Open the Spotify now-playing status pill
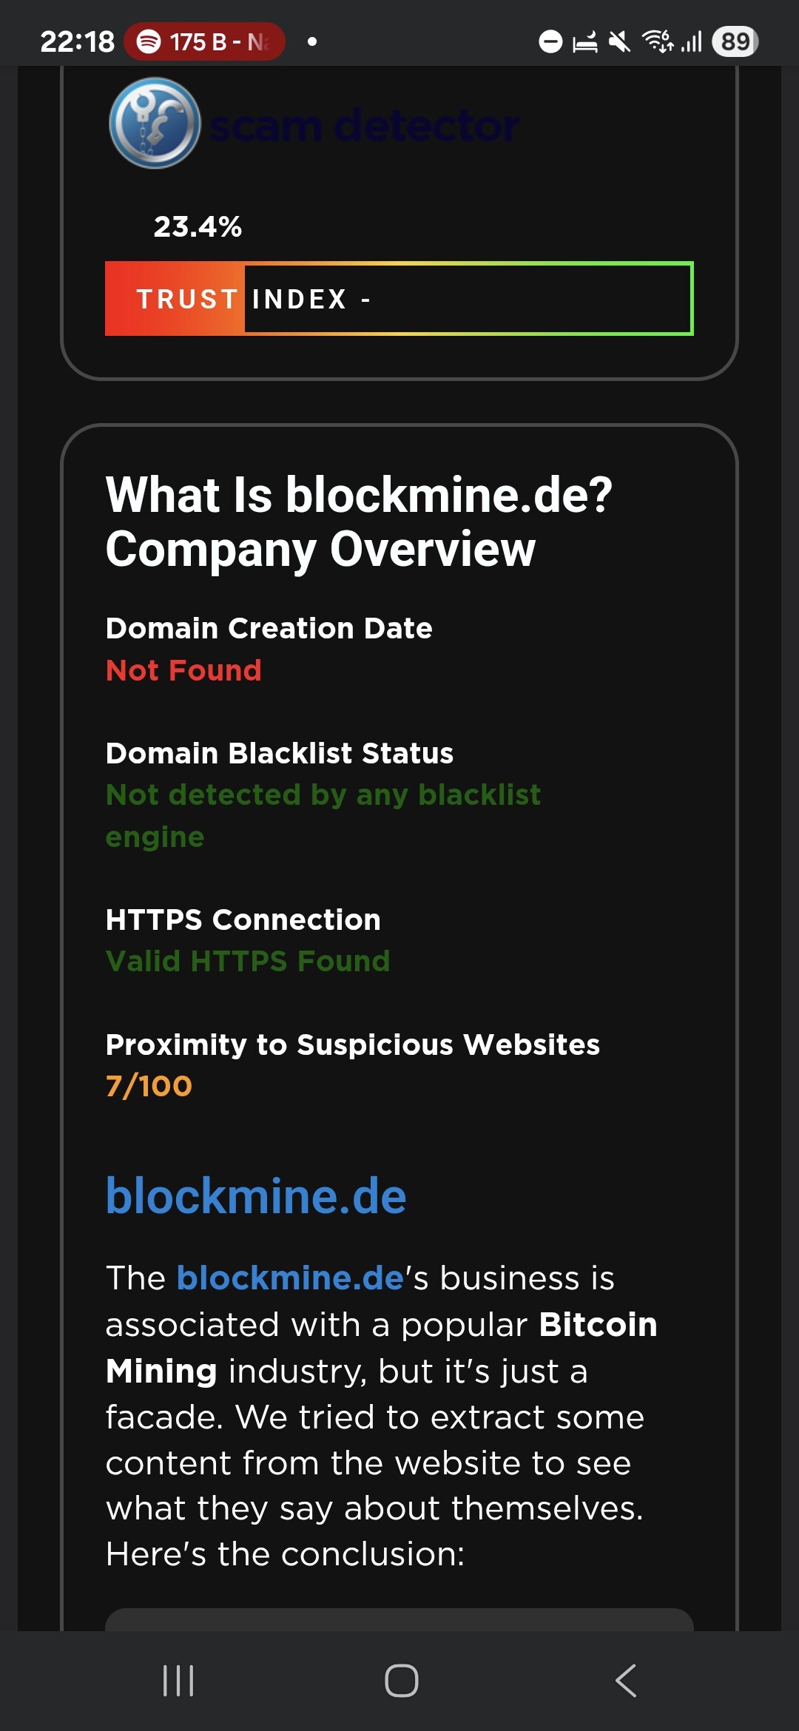799x1731 pixels. tap(204, 41)
